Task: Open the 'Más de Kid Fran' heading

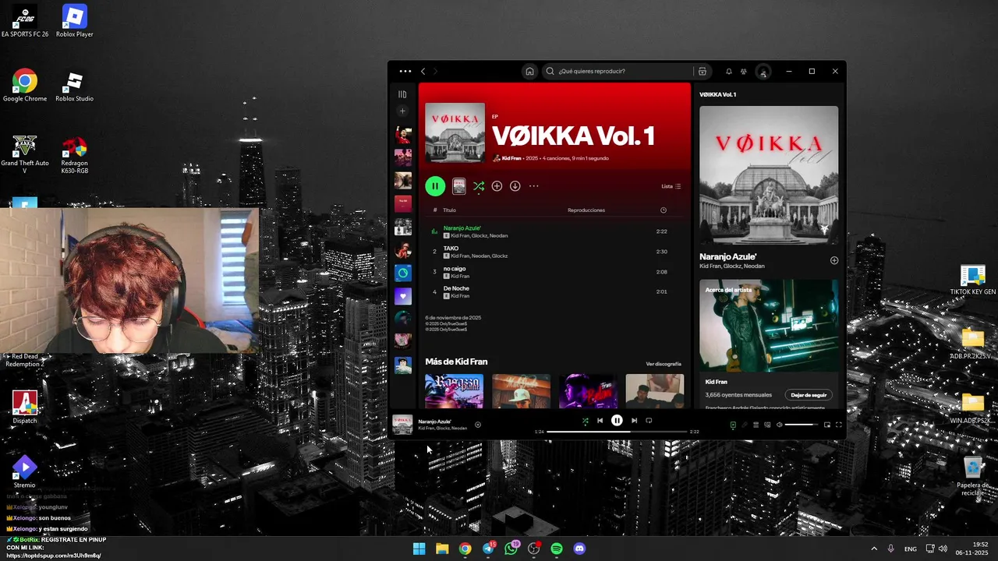Action: [456, 362]
